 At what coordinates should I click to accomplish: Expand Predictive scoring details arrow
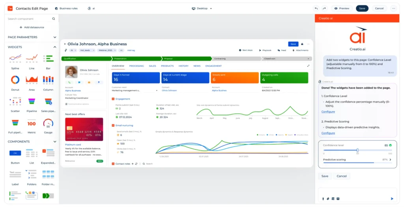(x=390, y=160)
